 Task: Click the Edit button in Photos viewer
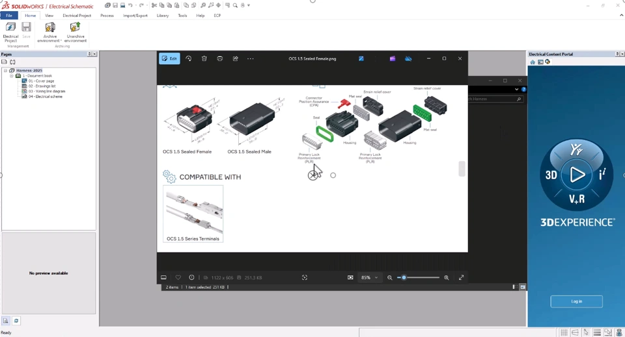coord(169,58)
